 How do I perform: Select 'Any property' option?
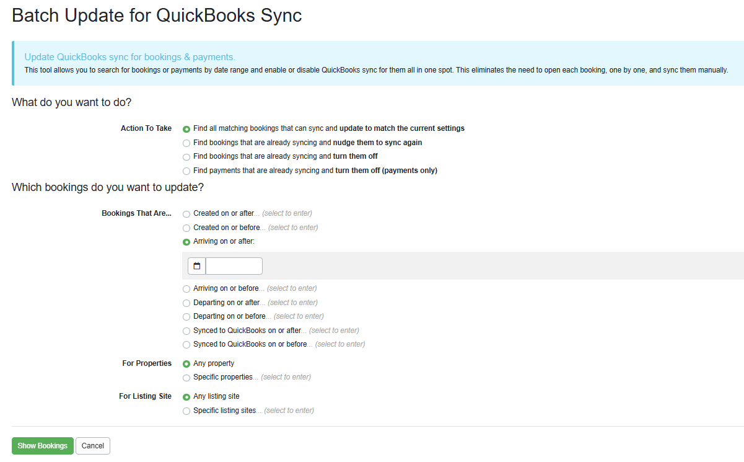click(x=186, y=363)
